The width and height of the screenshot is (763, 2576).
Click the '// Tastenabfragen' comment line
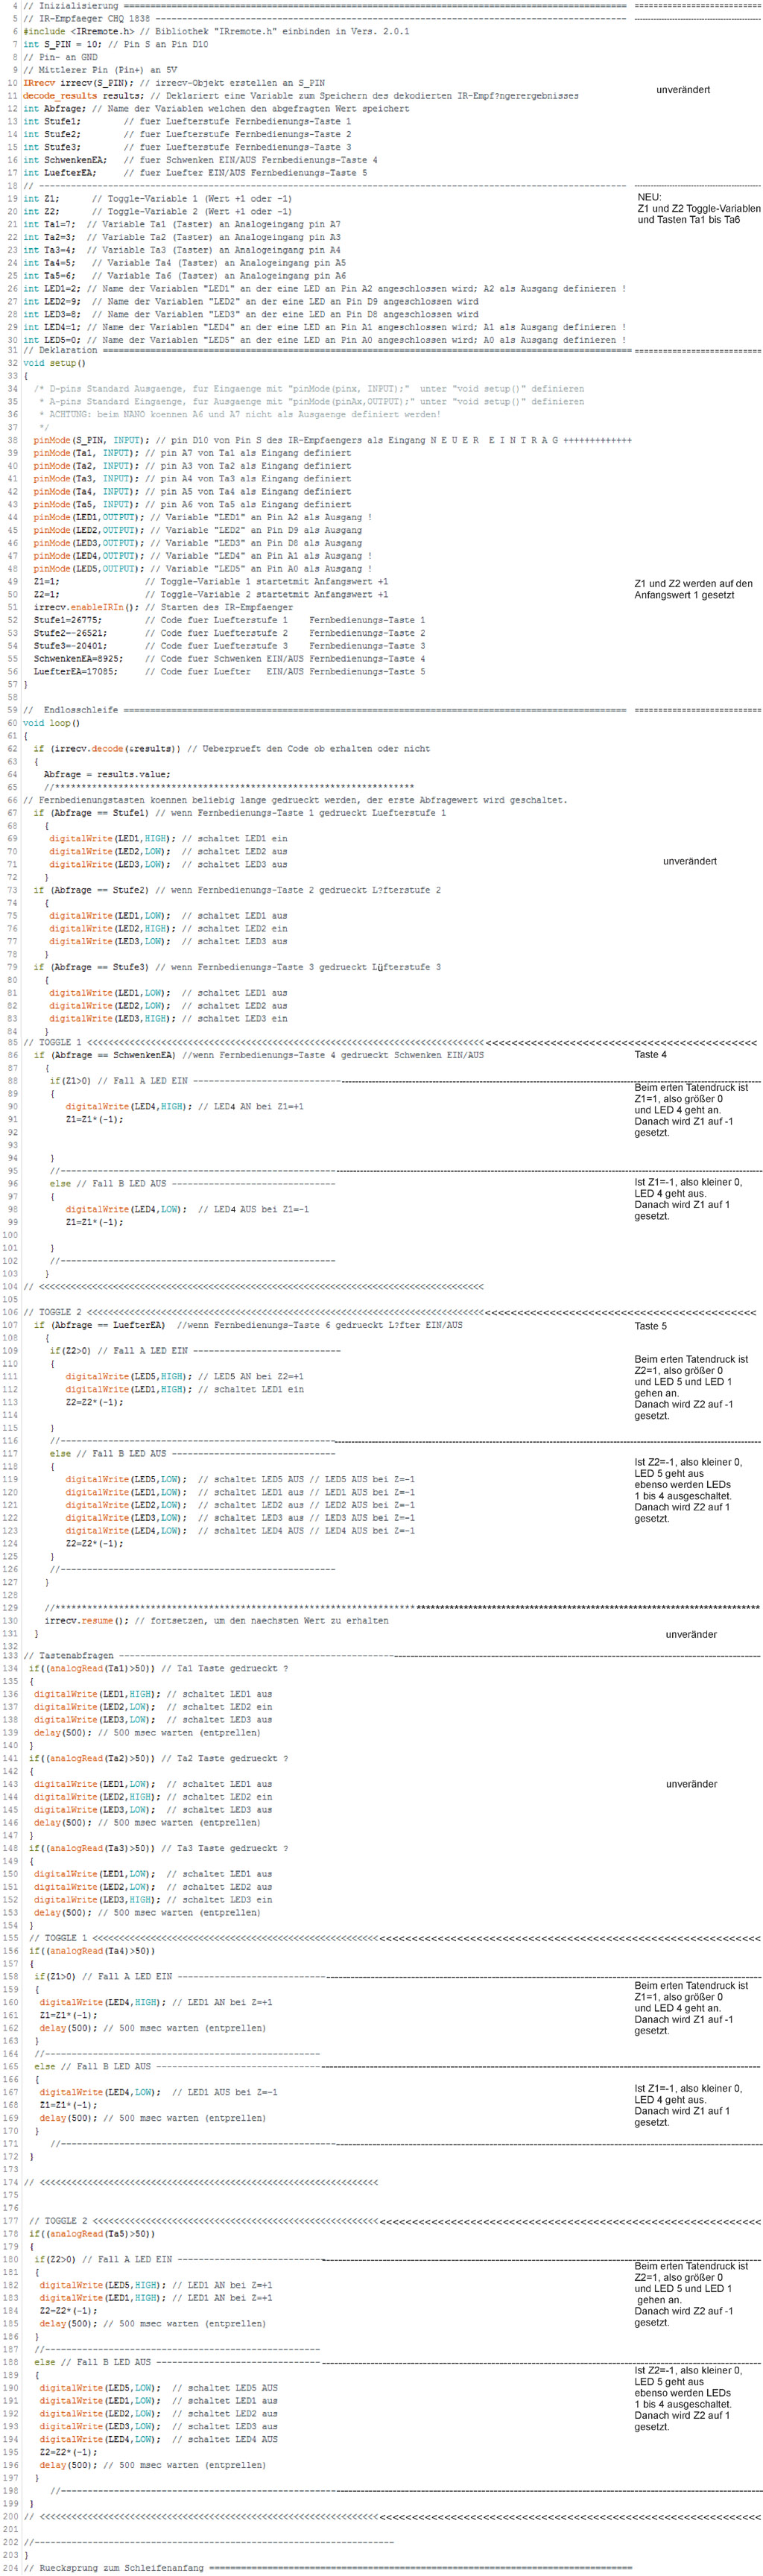coord(69,1656)
